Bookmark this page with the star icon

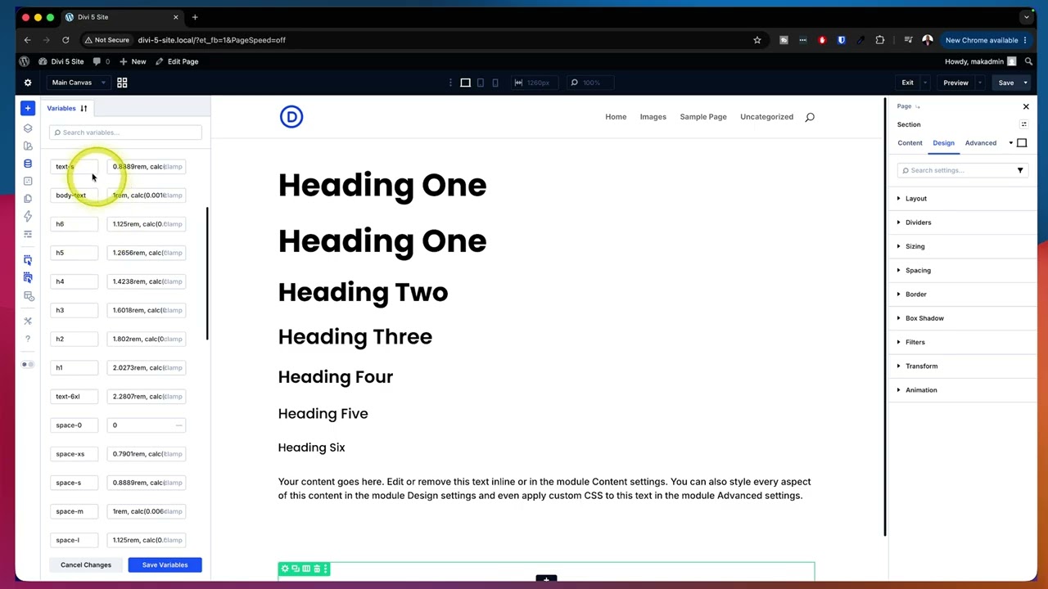tap(757, 40)
